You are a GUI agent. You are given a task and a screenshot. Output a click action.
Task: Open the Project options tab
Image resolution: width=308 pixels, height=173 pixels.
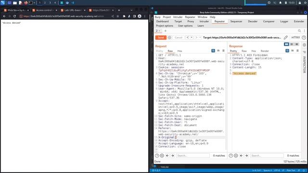(165, 25)
